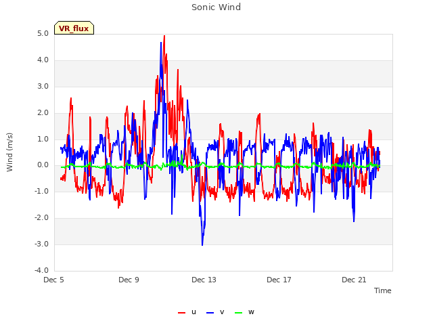Screen dimensions: 433x325
Task: Click the -2.0 y-axis tick label
Action: [41, 217]
